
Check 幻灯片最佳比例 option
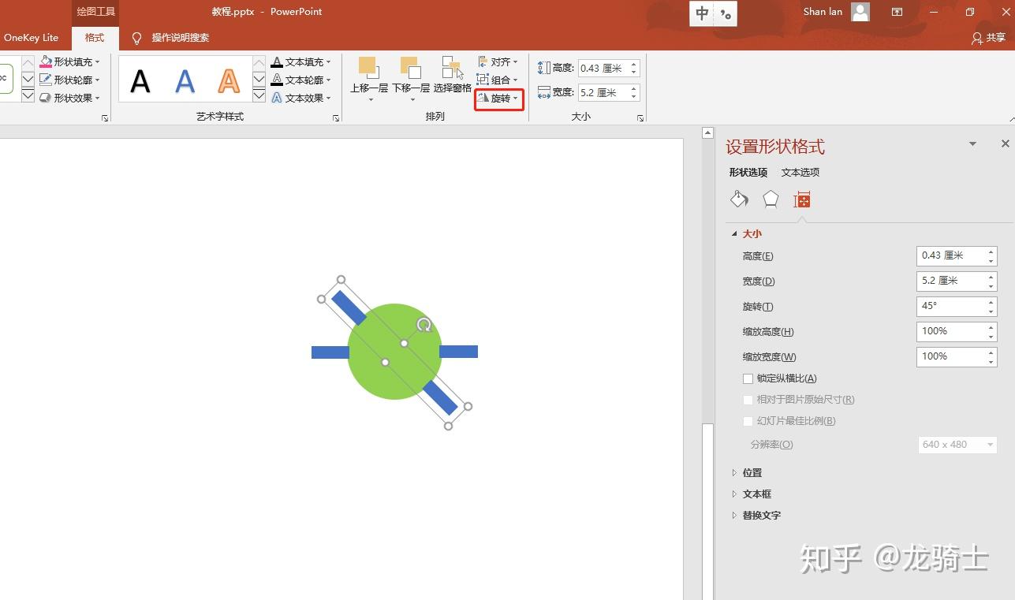748,421
